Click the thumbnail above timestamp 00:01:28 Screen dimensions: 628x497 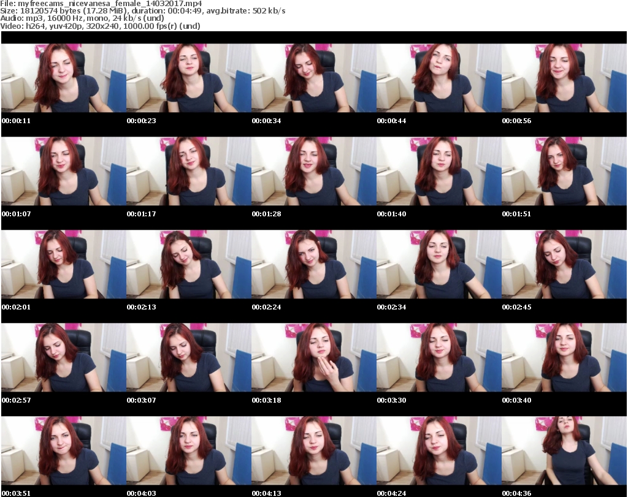pos(314,171)
